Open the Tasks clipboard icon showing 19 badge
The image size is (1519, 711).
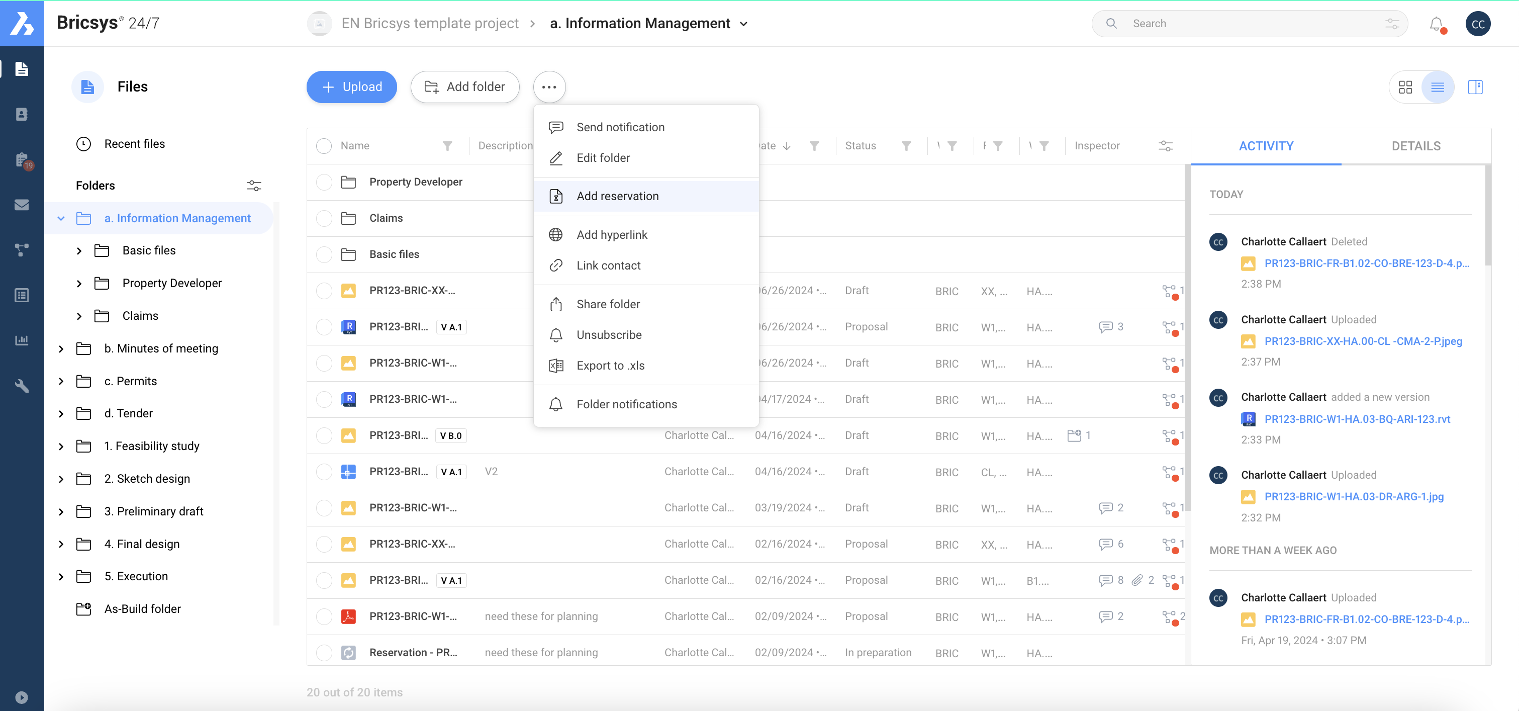click(22, 160)
